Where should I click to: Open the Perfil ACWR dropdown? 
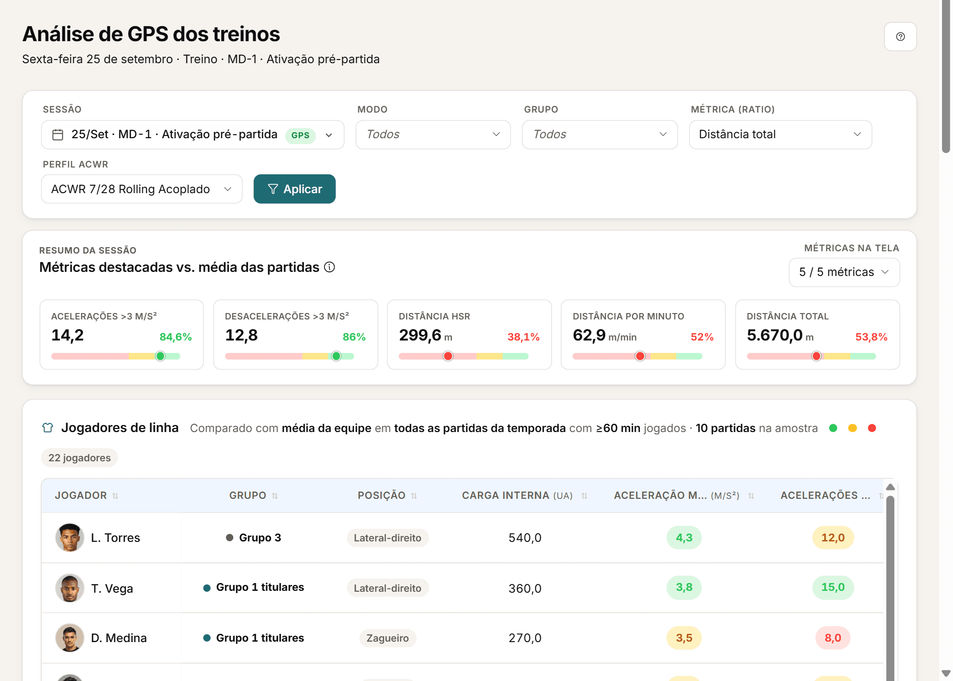point(142,189)
